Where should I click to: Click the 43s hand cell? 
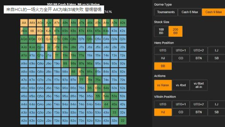pyautogui.click(x=114, y=104)
